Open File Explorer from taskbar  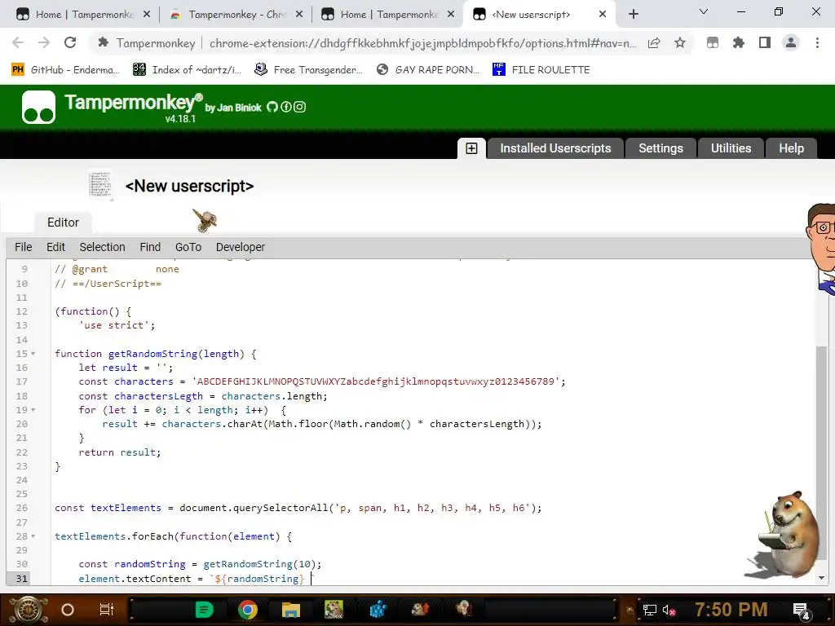tap(291, 610)
